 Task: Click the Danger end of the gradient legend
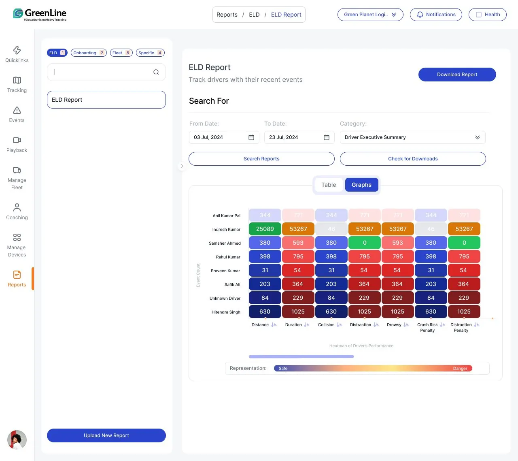pos(460,369)
